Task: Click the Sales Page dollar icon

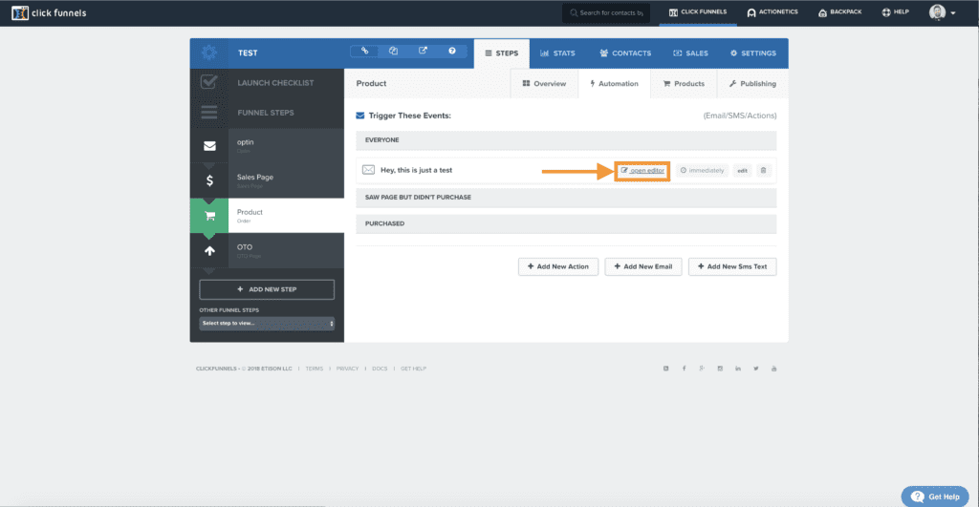Action: [x=209, y=180]
